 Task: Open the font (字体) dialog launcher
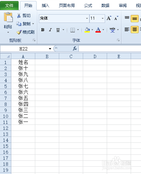coord(118,40)
